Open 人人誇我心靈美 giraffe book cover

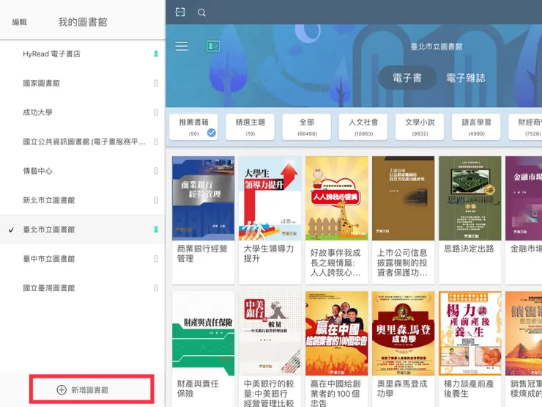pos(337,198)
